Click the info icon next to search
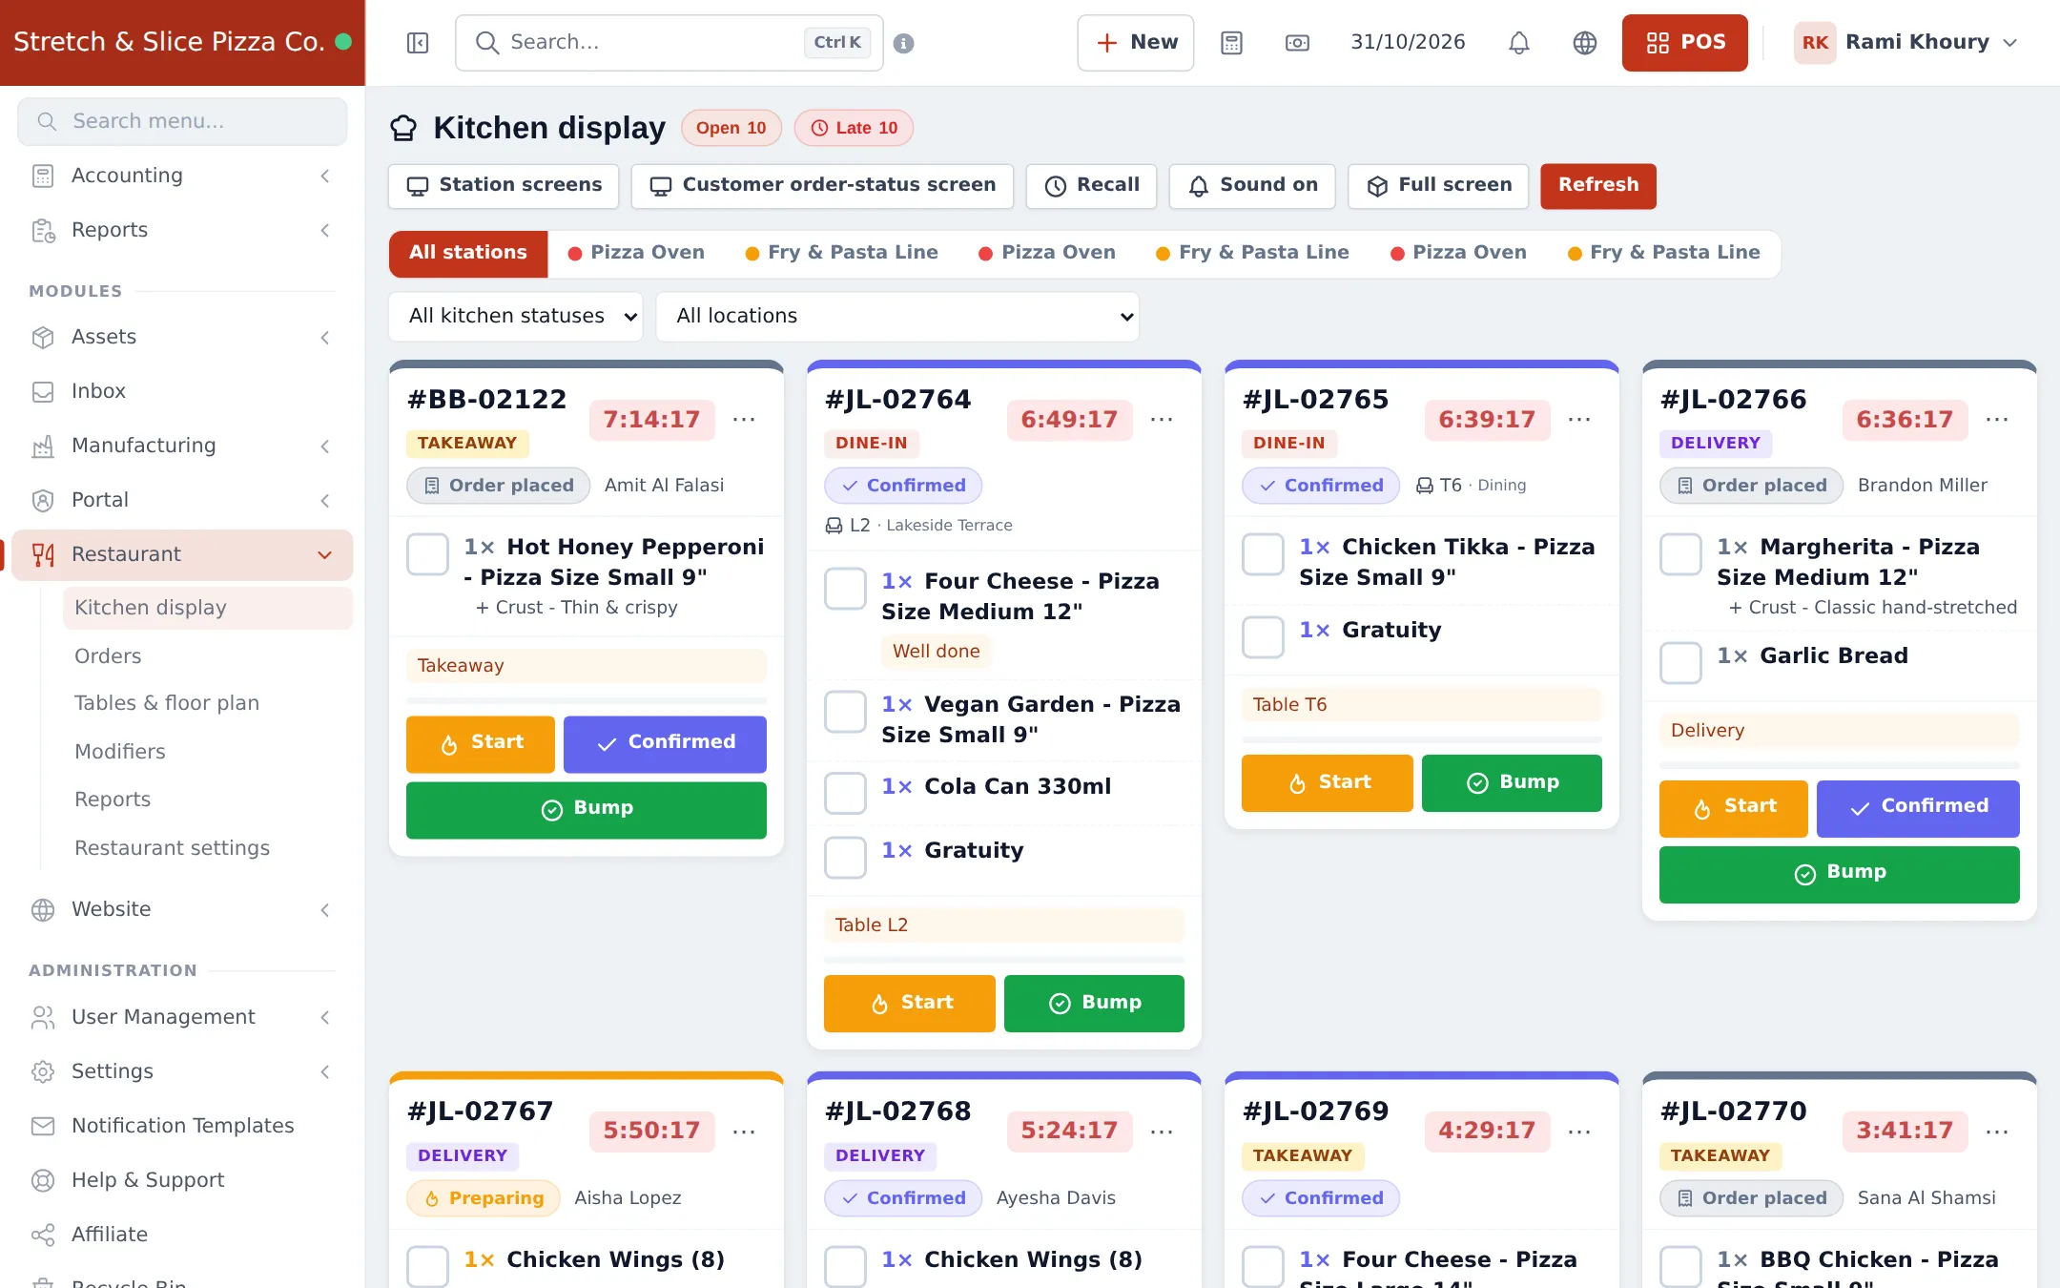2060x1288 pixels. (x=903, y=43)
